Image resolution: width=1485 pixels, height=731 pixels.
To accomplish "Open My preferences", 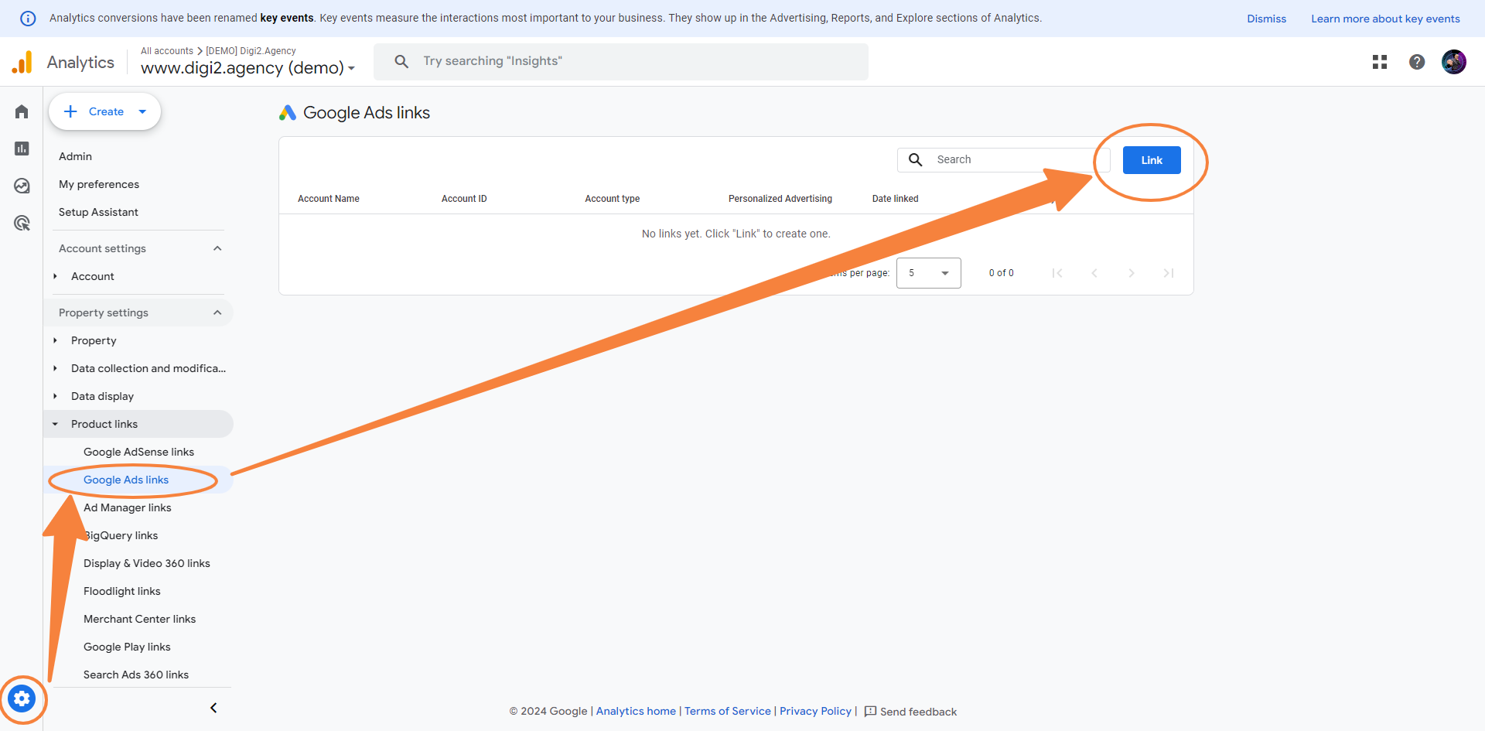I will pos(99,184).
